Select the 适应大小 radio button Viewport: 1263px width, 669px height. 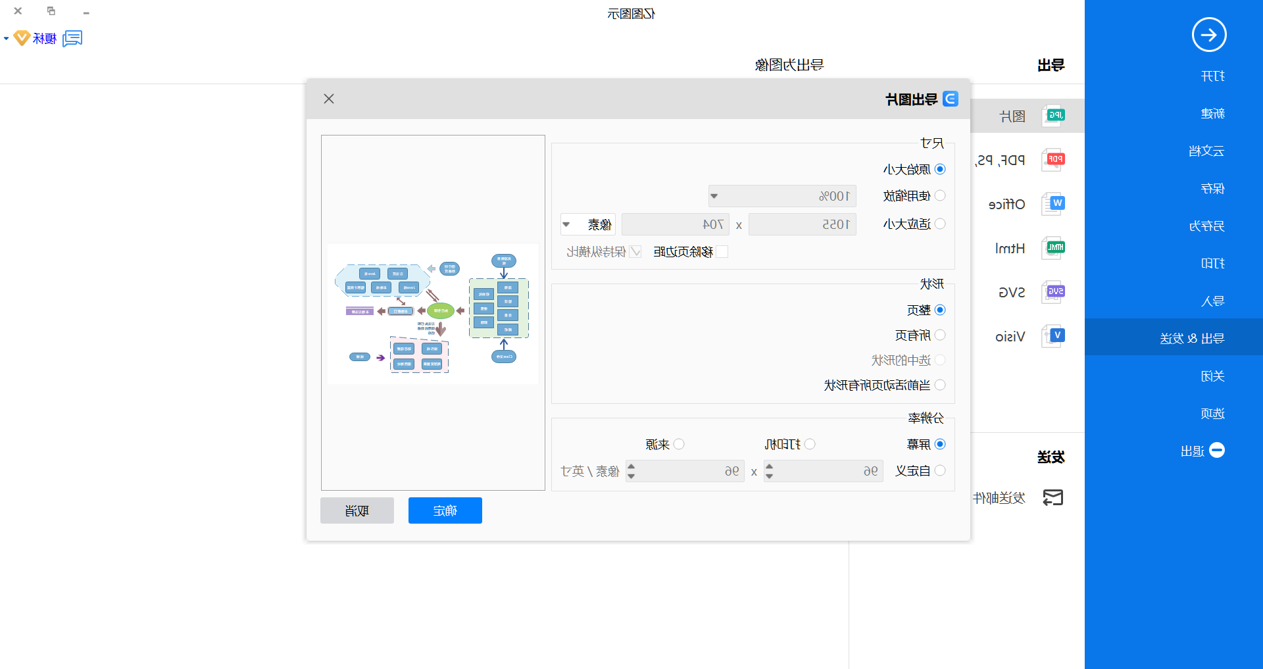940,224
